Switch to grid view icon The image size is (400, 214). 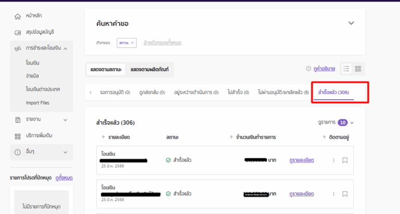pos(358,69)
